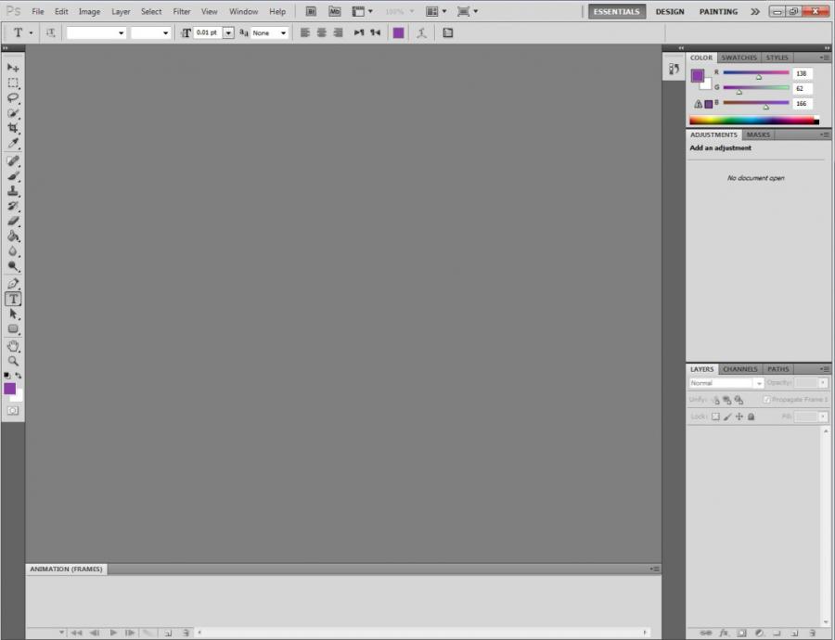The height and width of the screenshot is (640, 835).
Task: Switch to the Masks tab
Action: pos(758,134)
